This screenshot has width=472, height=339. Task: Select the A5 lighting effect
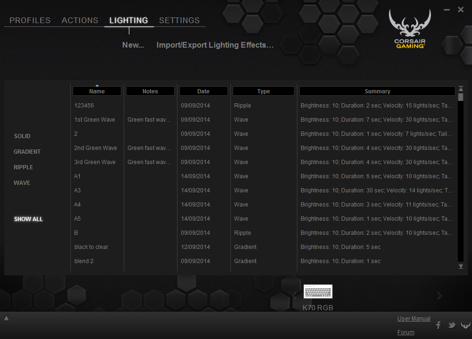point(77,219)
